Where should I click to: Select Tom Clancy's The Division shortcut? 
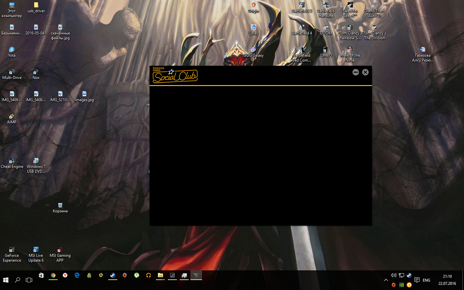[x=374, y=32]
